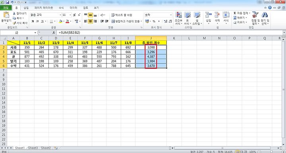Switch to the Data (데이터) tab

pyautogui.click(x=73, y=8)
